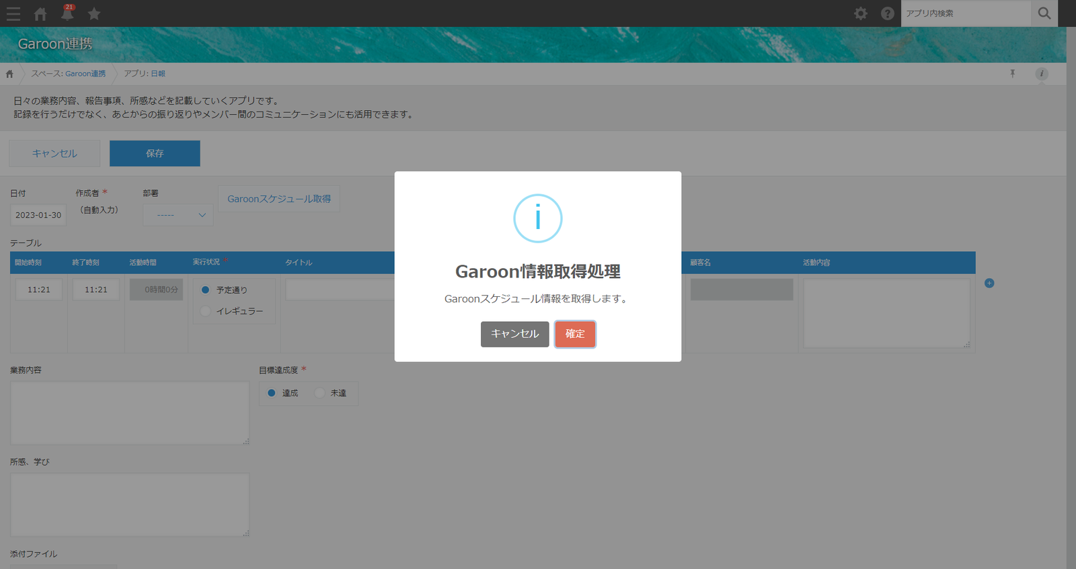
Task: Click the 顧客名 field in the table
Action: 742,290
